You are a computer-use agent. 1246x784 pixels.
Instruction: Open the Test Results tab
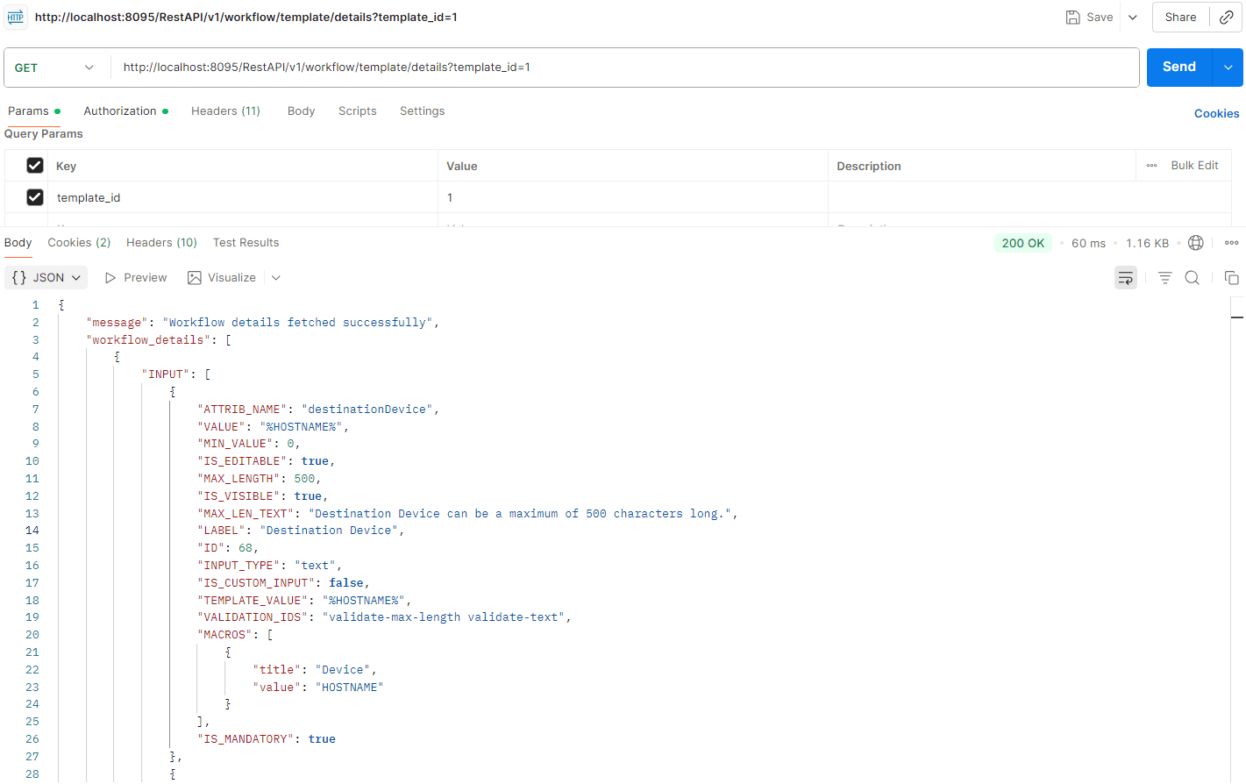[x=246, y=243]
